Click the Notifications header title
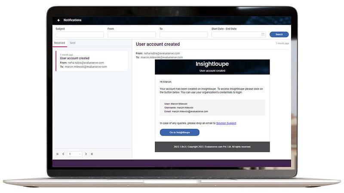Viewport: 344px width, 193px height. coord(73,20)
